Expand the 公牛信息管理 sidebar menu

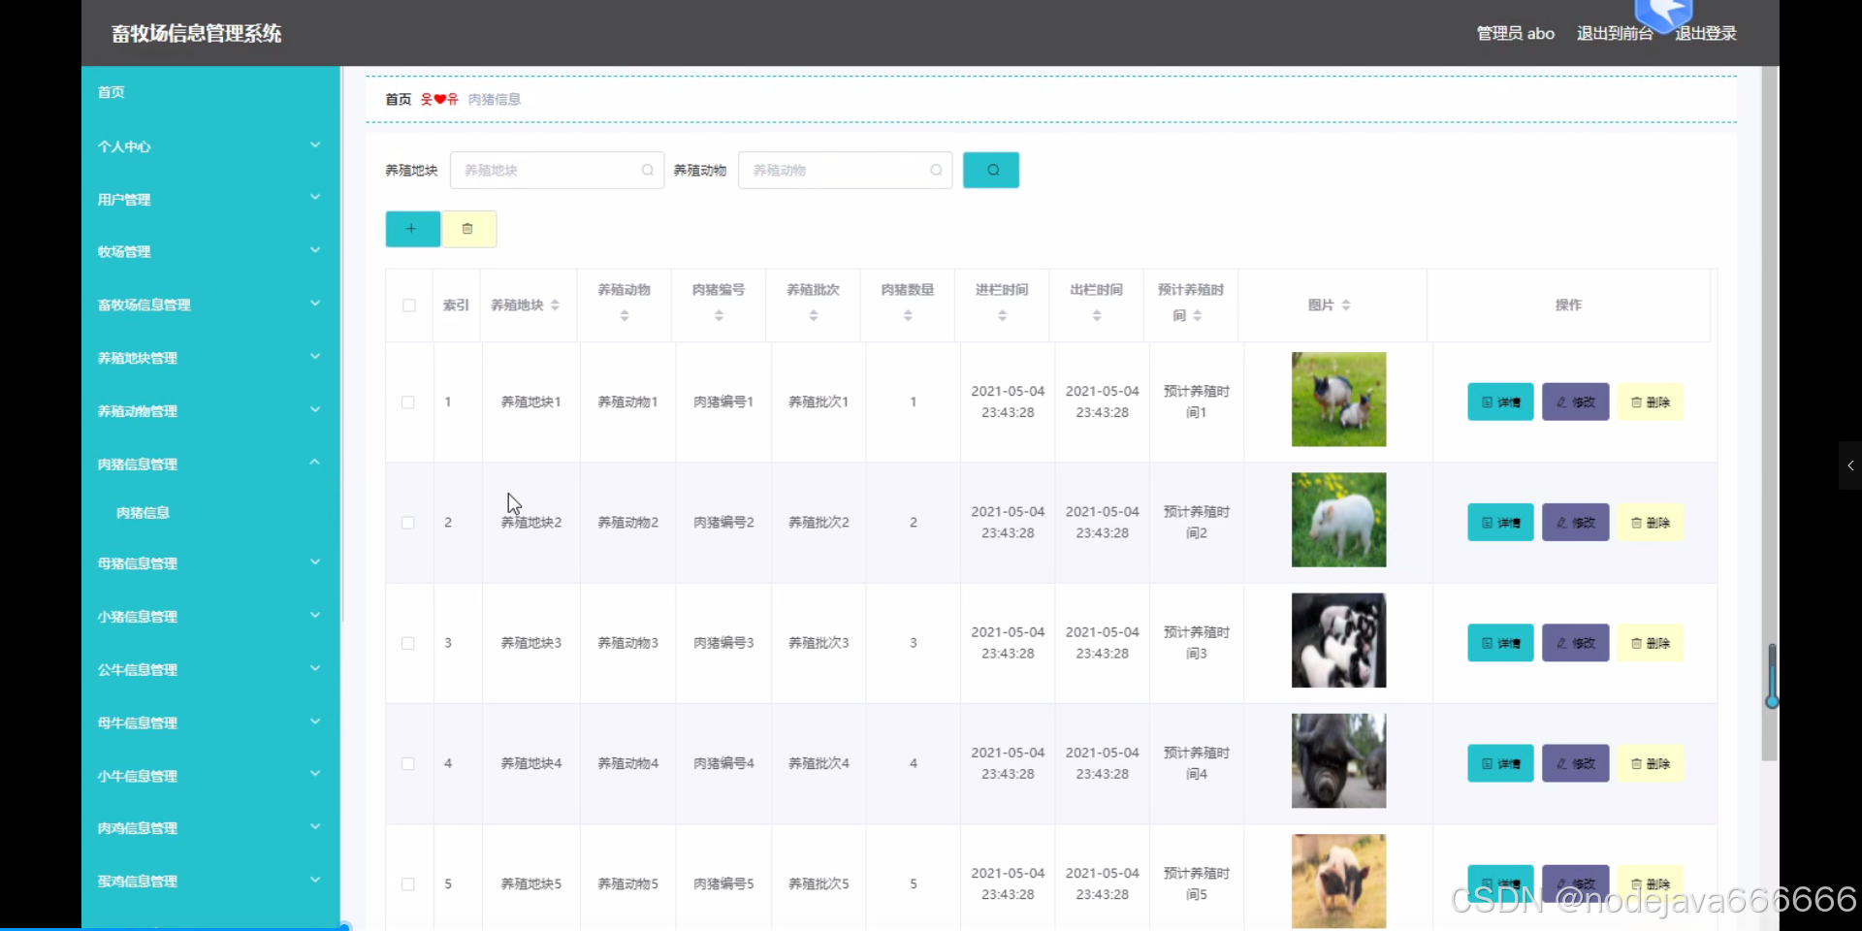tap(210, 669)
